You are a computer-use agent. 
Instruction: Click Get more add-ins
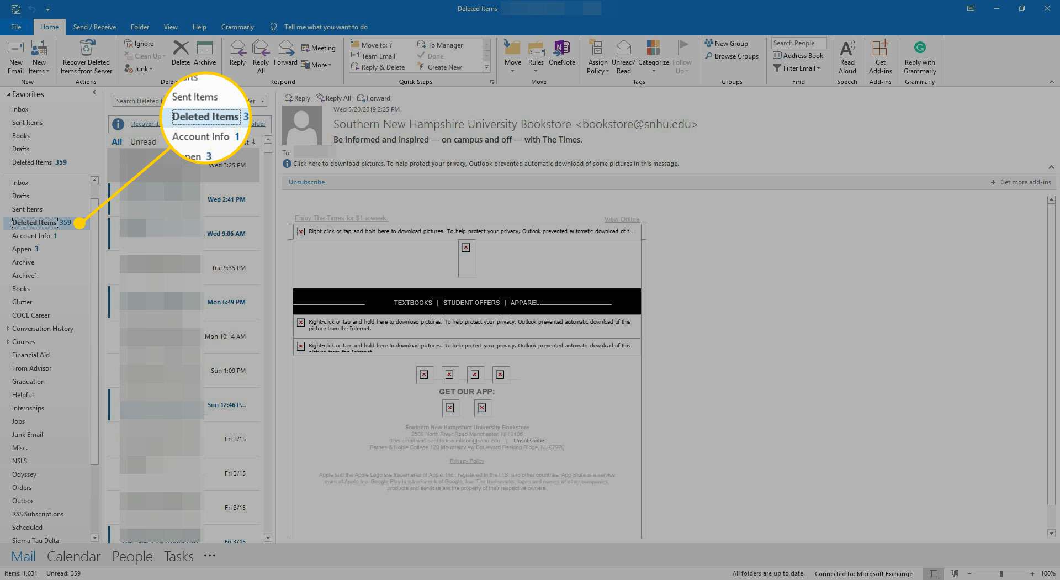[x=1021, y=182]
